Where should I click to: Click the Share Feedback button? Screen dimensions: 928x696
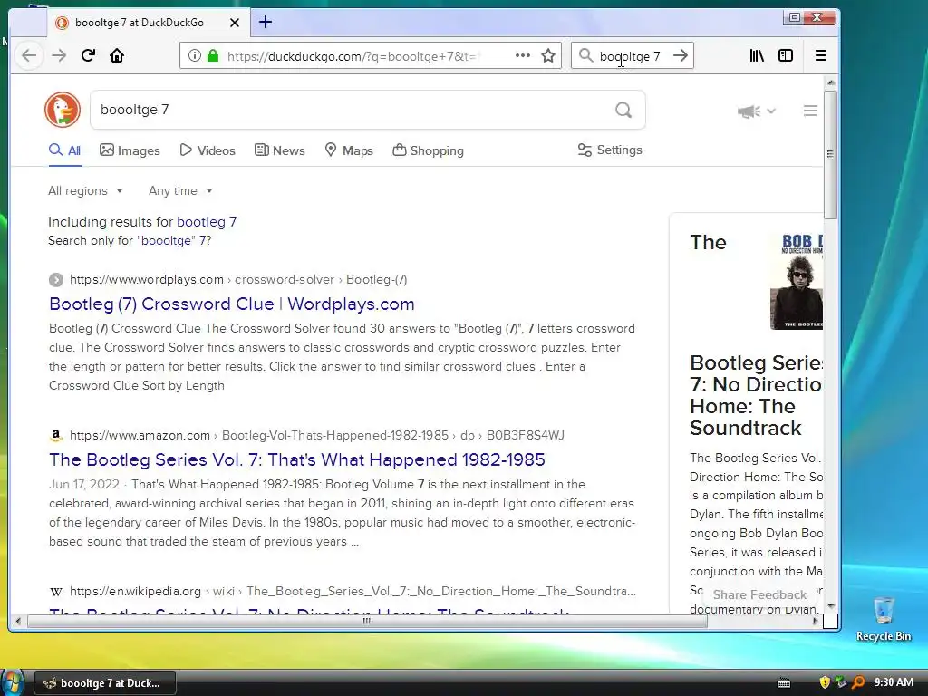[759, 594]
